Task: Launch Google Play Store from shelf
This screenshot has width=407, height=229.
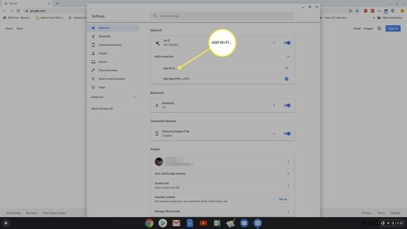Action: (x=163, y=223)
